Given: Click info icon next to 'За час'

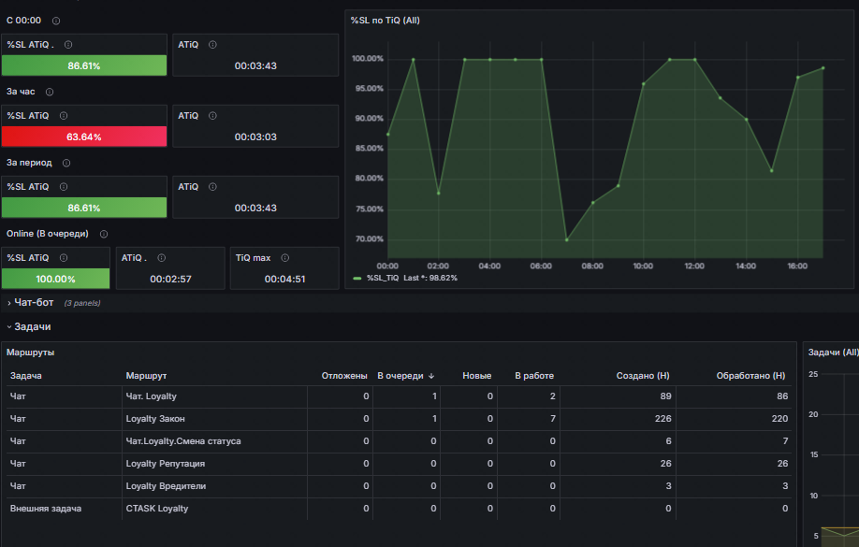Looking at the screenshot, I should point(50,92).
